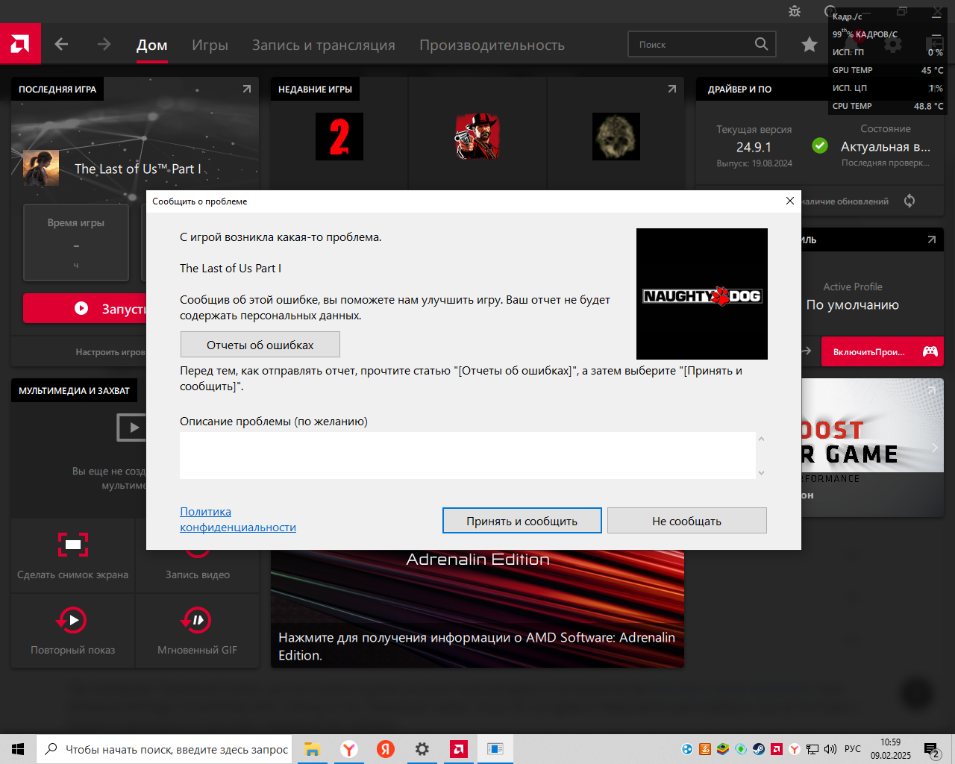Open the Производительность tab

pos(492,45)
